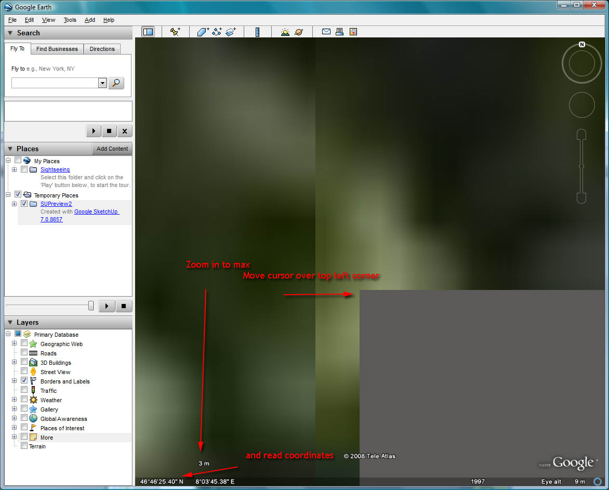
Task: Add a path with the toolbar tool
Action: point(217,32)
